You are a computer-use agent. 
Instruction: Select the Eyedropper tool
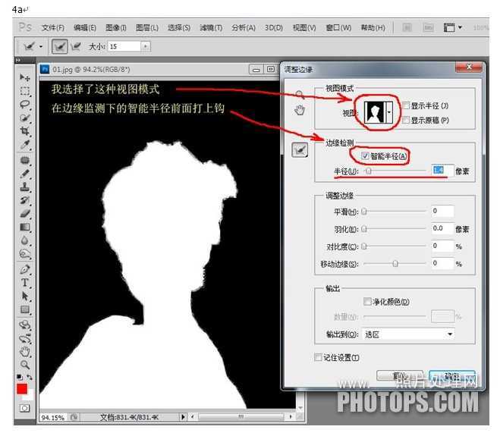[25, 144]
